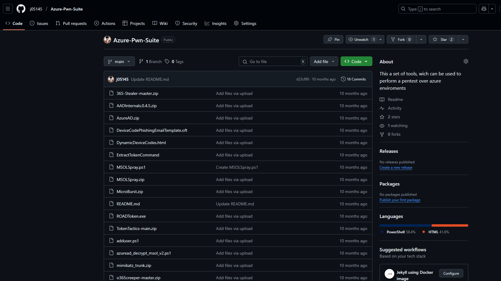The height and width of the screenshot is (281, 501).
Task: Open the hamburger navigation menu
Action: (x=8, y=9)
